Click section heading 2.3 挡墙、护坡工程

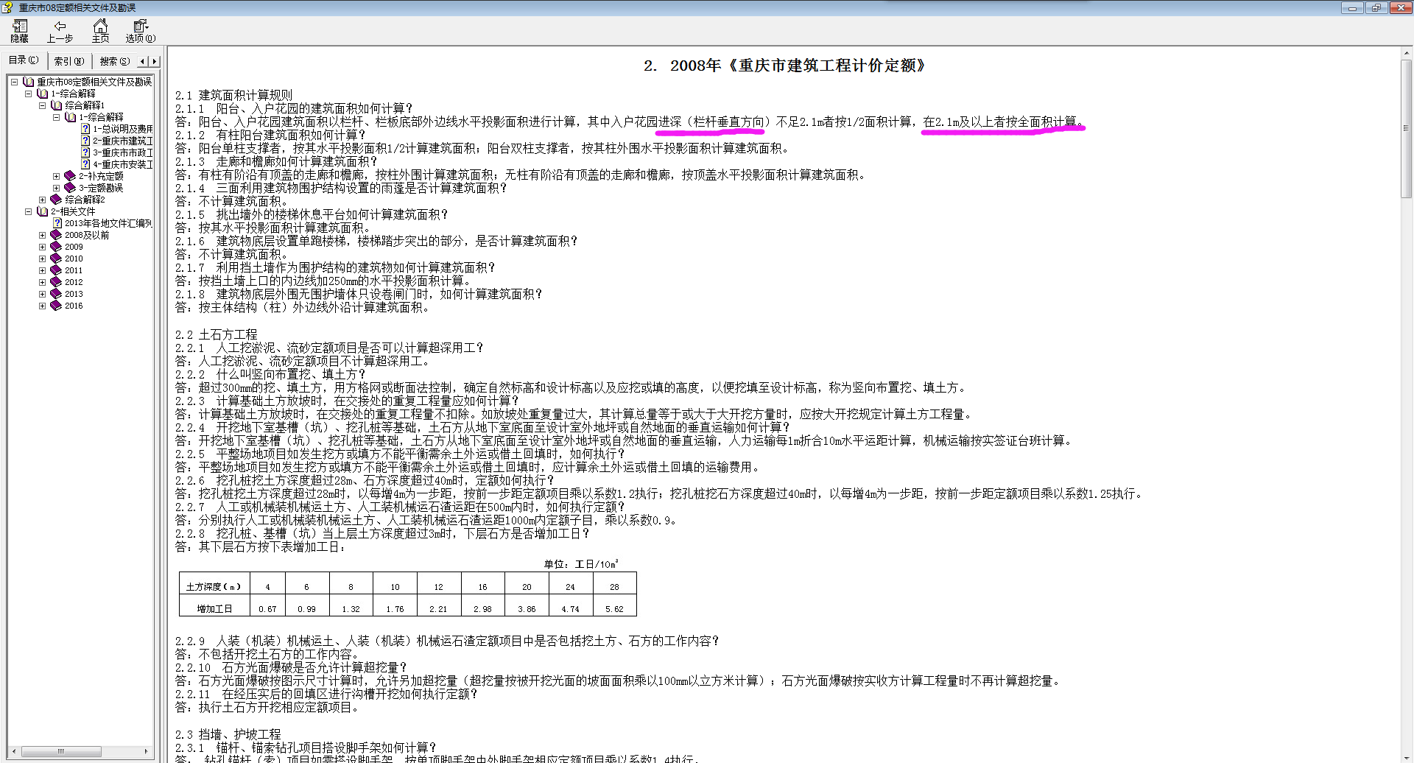228,734
